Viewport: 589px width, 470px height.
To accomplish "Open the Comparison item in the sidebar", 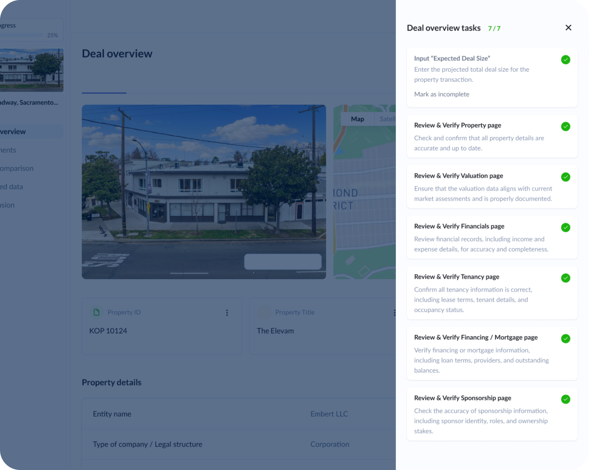I will point(17,168).
